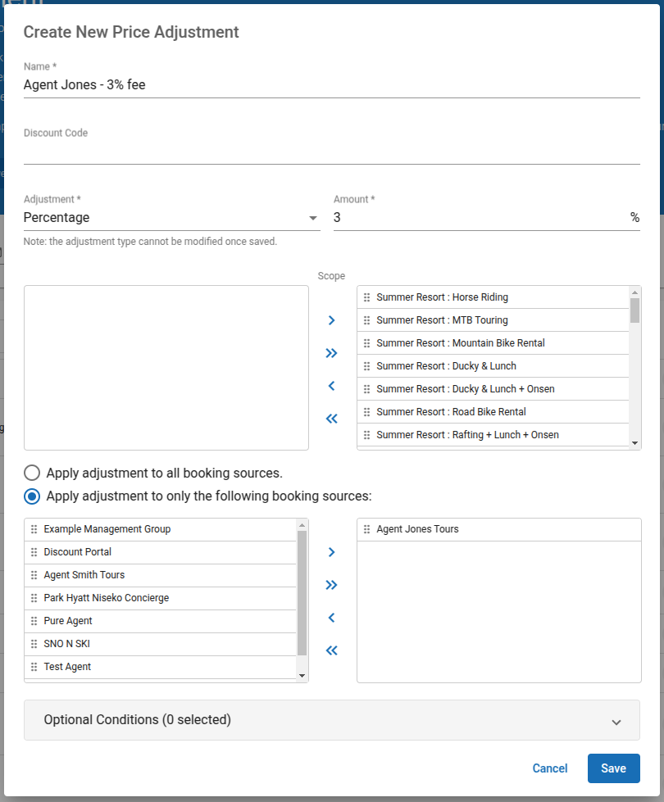664x802 pixels.
Task: Click the move-all-left double chevron for scope
Action: point(331,419)
